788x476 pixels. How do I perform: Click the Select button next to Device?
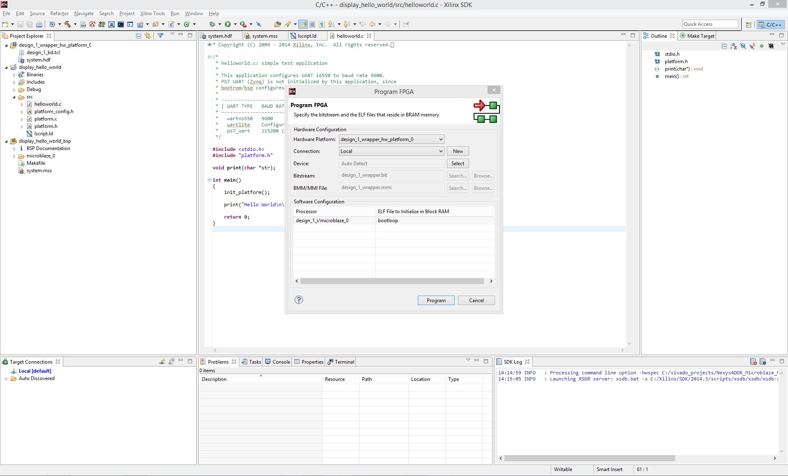(x=458, y=164)
